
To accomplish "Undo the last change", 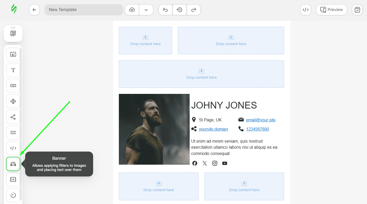I will [165, 10].
